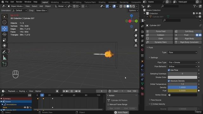Choose the Measure tool
Image resolution: width=203 pixels, height=114 pixels.
coord(4,58)
